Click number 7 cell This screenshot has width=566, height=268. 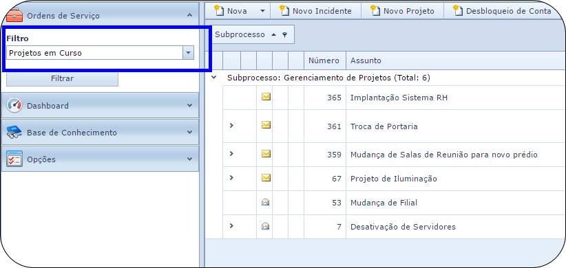325,227
